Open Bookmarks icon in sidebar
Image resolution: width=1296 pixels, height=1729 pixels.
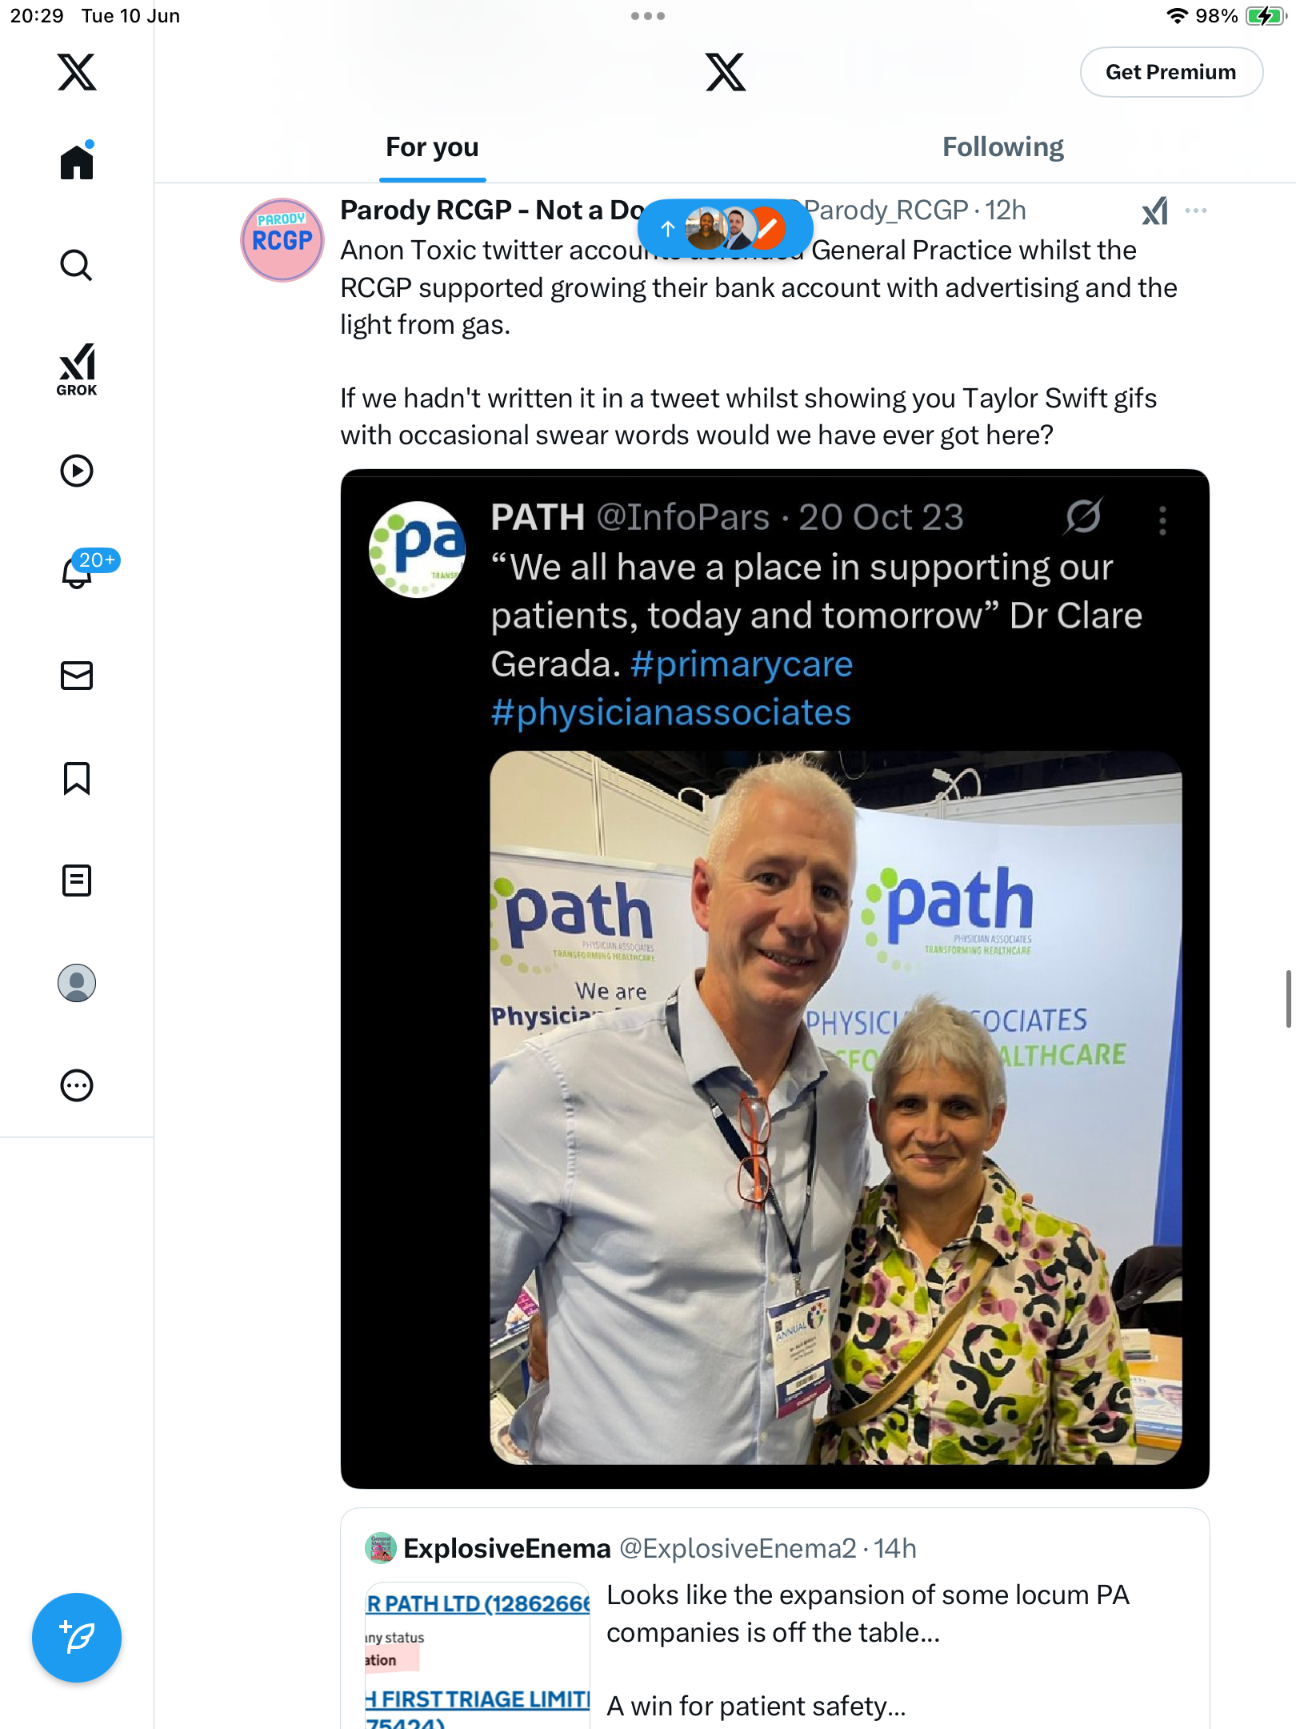click(77, 778)
